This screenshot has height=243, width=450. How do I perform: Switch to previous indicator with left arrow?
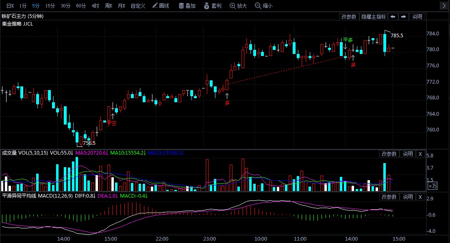coord(393,17)
